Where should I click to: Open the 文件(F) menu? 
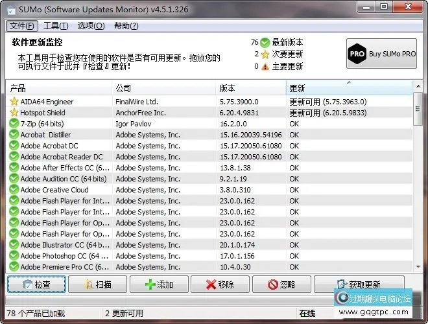point(22,26)
